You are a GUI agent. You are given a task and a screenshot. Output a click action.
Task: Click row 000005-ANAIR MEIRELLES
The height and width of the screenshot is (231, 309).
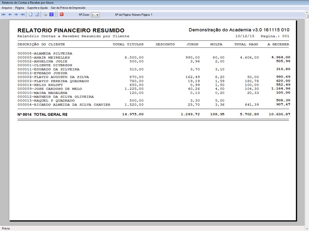[x=154, y=57]
